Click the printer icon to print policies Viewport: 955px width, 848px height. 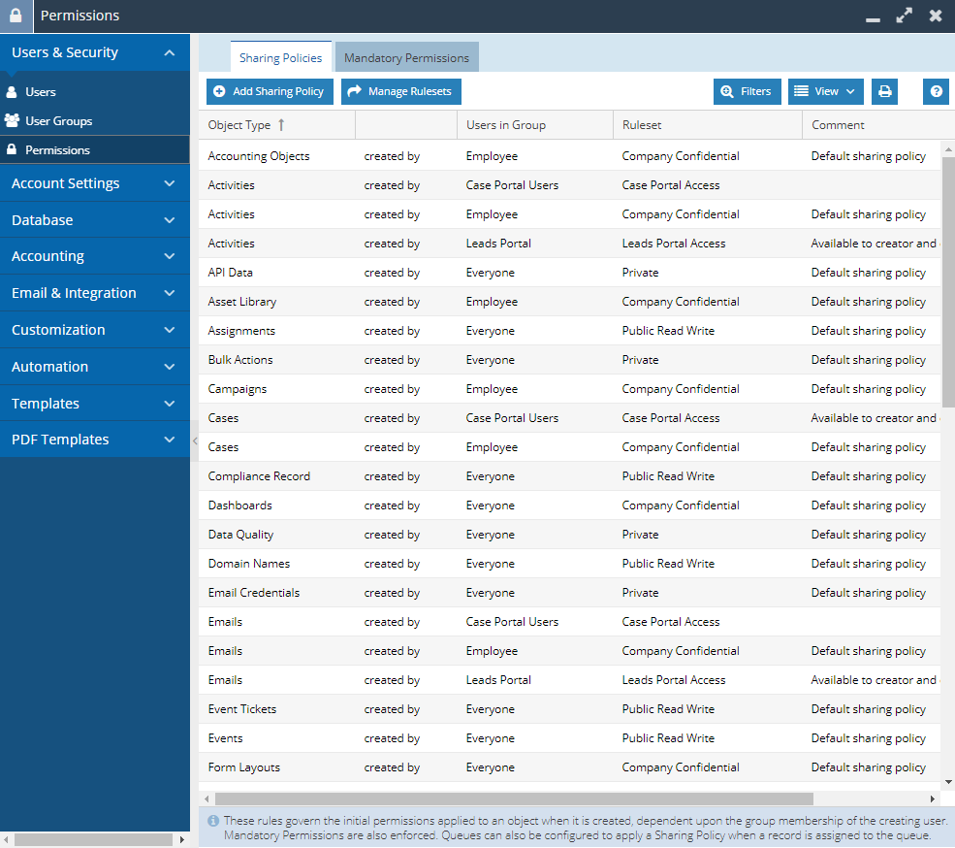tap(884, 90)
